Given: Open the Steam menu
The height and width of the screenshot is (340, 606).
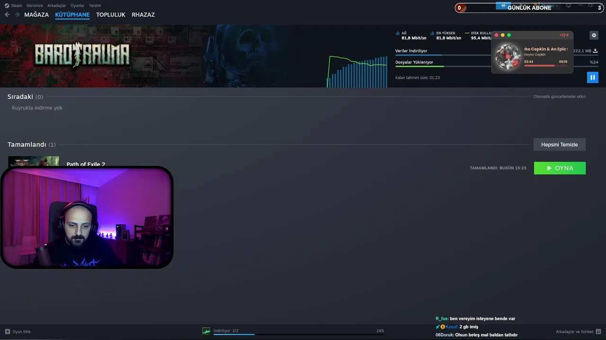Looking at the screenshot, I should coord(13,6).
